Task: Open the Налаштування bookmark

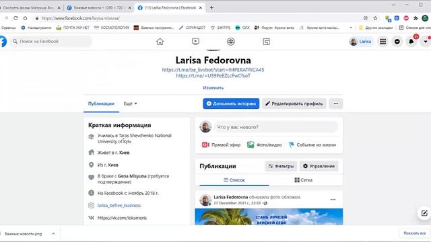Action: (x=36, y=28)
